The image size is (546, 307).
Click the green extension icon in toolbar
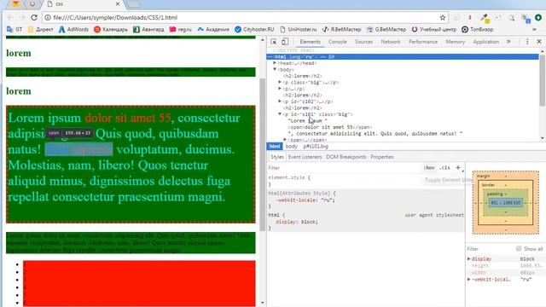pyautogui.click(x=538, y=17)
